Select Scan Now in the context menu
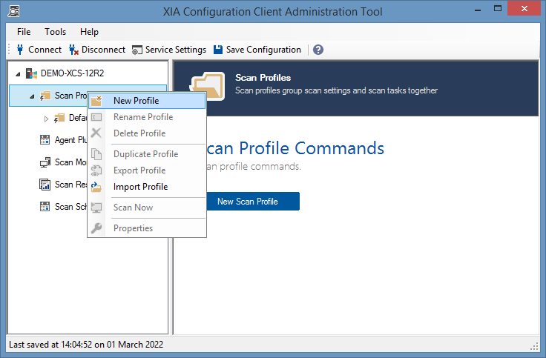The height and width of the screenshot is (358, 546). click(147, 208)
